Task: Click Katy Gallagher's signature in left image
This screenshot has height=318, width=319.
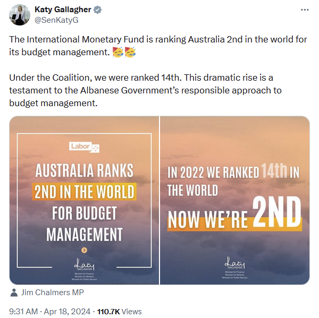Action: point(84,263)
